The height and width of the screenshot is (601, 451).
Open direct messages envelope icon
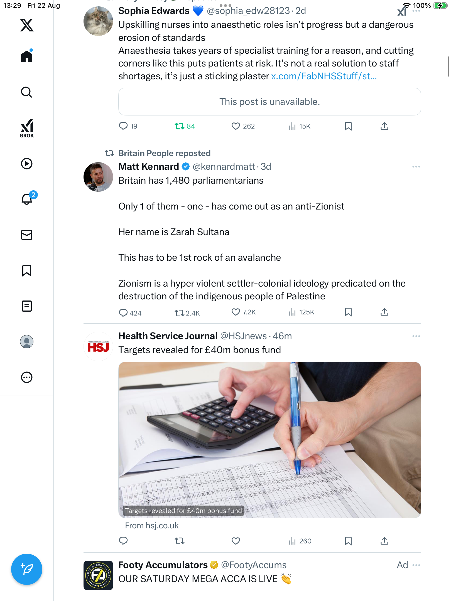pos(27,235)
